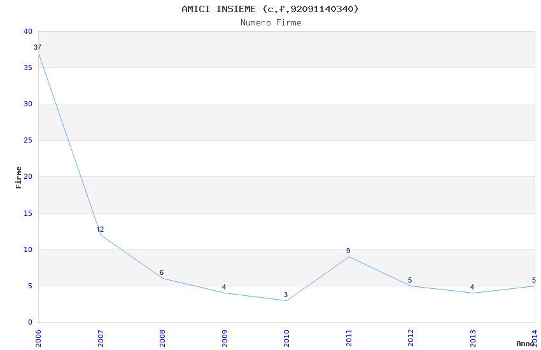
Task: Click year 2010 on the x-axis
Action: [286, 337]
